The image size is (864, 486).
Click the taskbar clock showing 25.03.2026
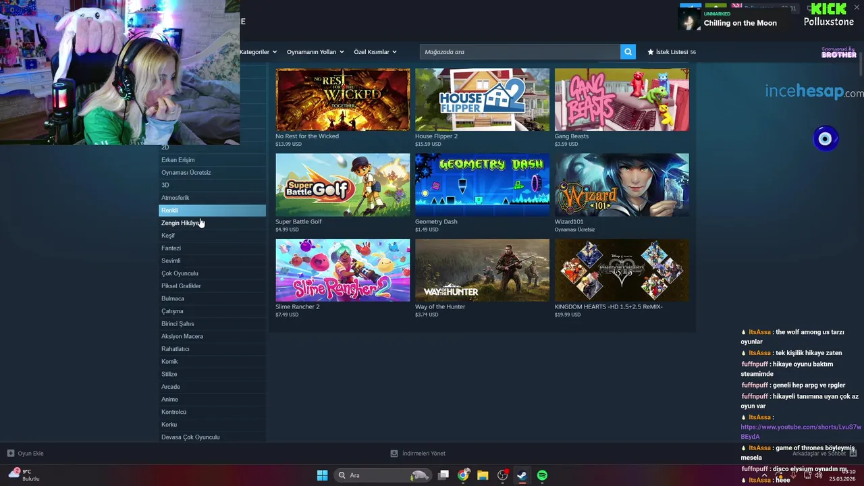(842, 475)
